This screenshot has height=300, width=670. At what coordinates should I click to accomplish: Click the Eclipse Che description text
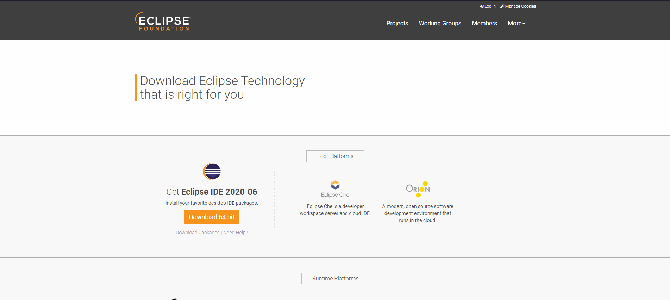pyautogui.click(x=335, y=210)
